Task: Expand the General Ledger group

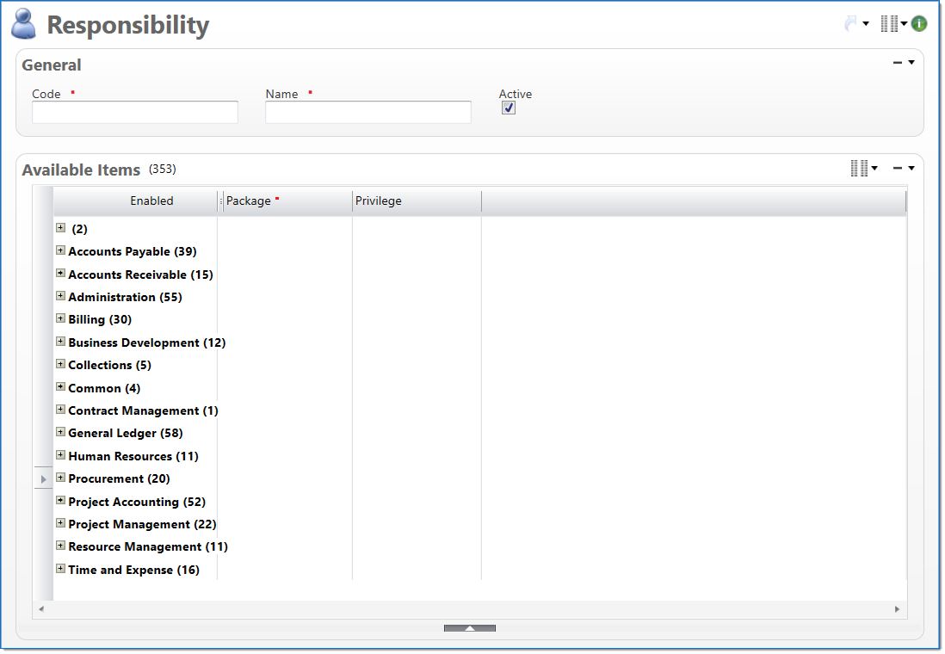Action: pos(60,432)
